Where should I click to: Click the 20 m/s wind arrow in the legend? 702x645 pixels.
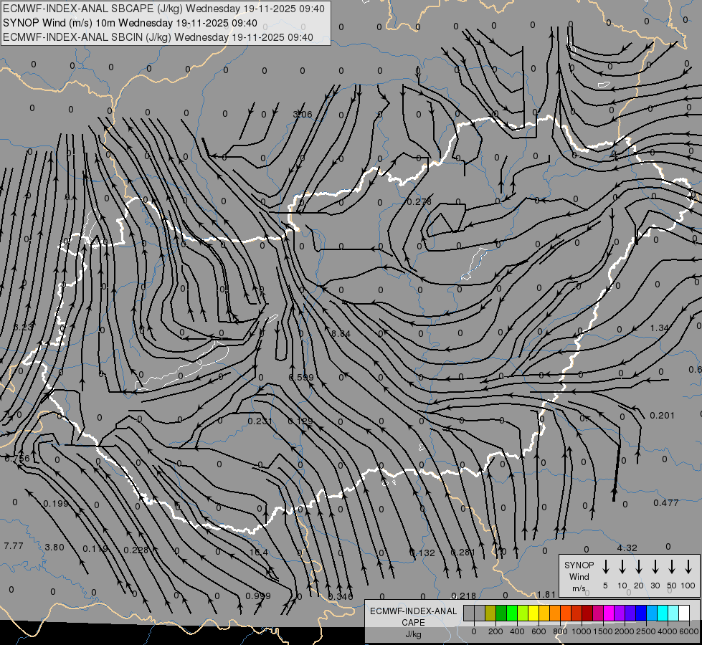(x=639, y=567)
